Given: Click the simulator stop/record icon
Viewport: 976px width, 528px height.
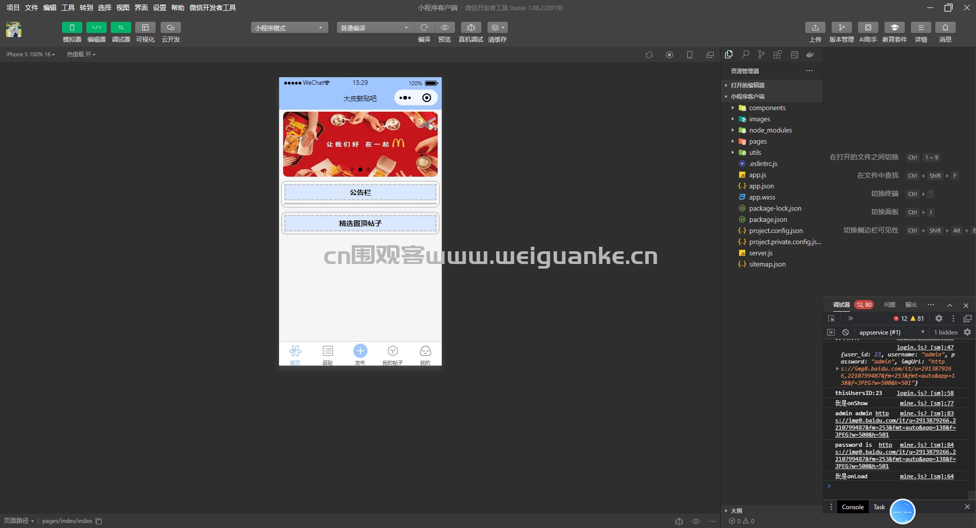Looking at the screenshot, I should [x=669, y=55].
